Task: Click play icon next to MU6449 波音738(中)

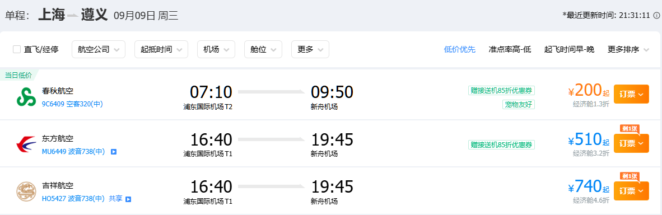Action: pos(114,151)
